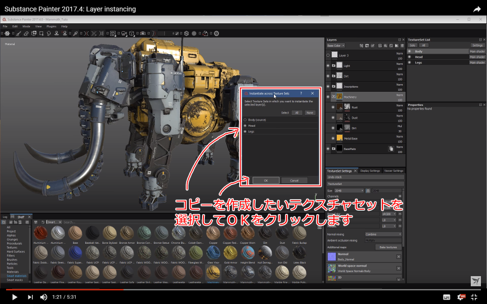Open the Normal mixing Combine dropdown
This screenshot has height=304, width=487.
[x=384, y=234]
